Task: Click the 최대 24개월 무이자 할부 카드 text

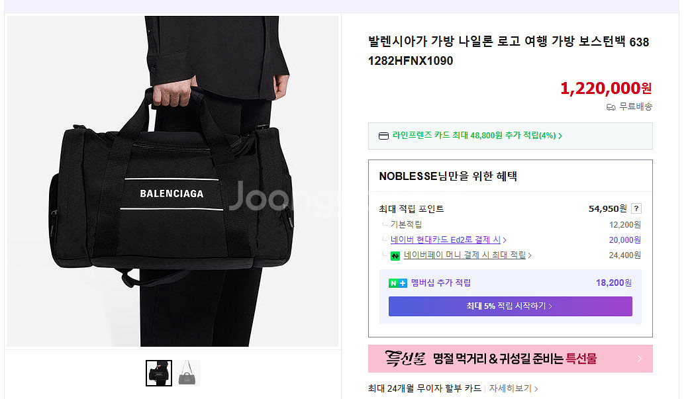Action: coord(424,388)
